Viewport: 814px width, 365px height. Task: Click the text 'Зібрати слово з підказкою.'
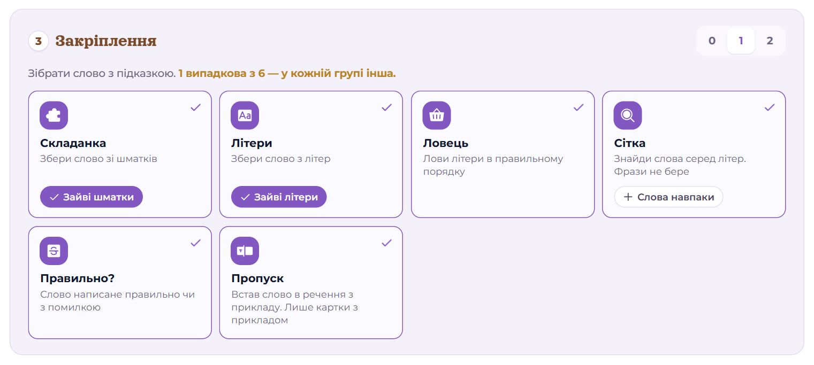(x=102, y=73)
